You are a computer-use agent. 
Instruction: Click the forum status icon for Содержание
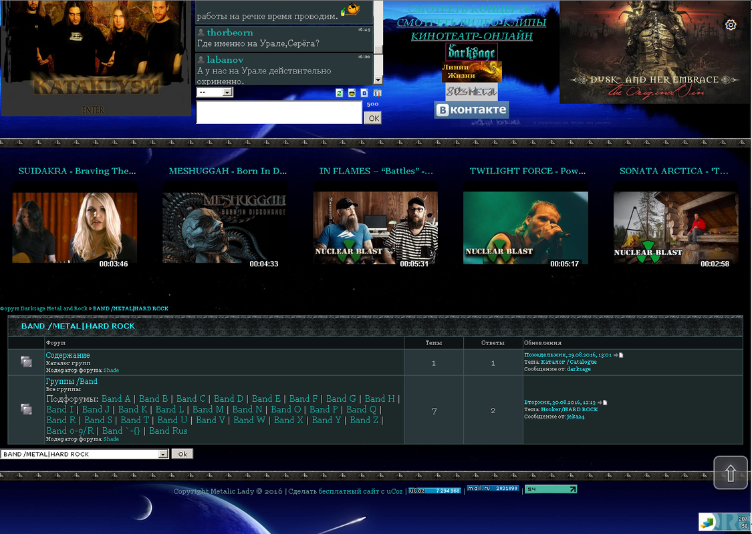pos(26,362)
